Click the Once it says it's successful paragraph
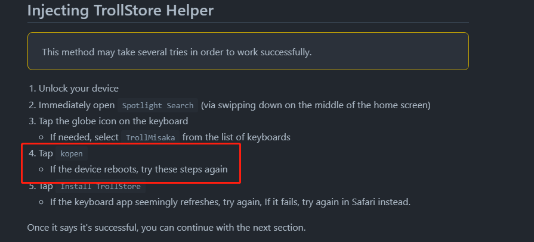Screen dimensions: 534x242 tap(166, 227)
